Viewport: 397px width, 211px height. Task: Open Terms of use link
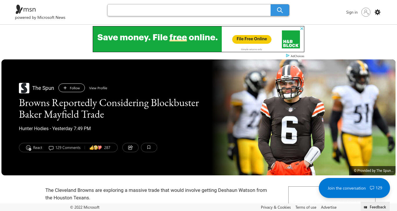point(306,207)
